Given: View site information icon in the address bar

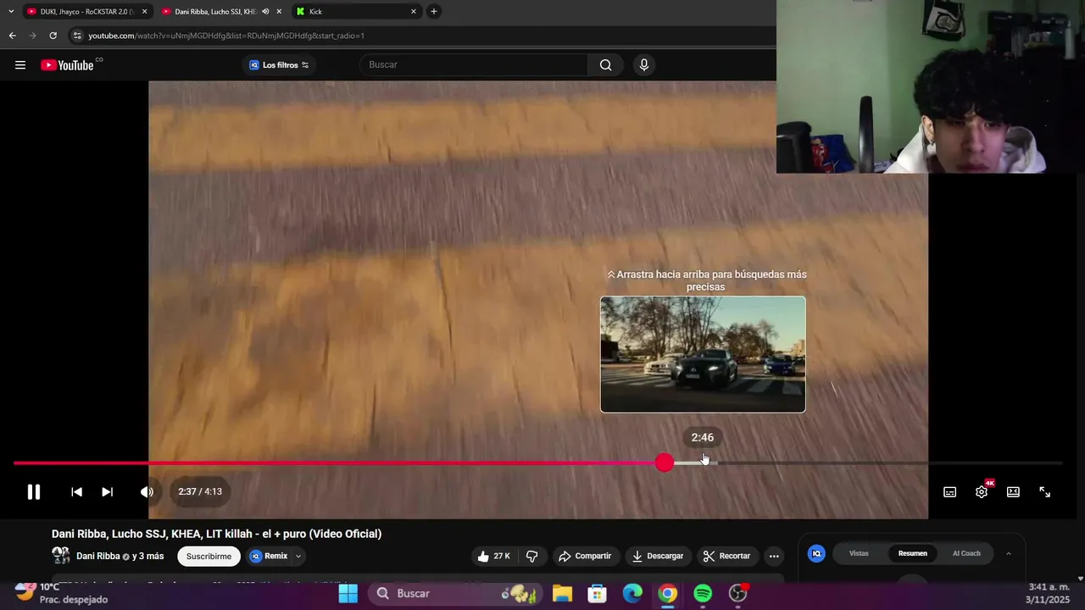Looking at the screenshot, I should point(77,36).
